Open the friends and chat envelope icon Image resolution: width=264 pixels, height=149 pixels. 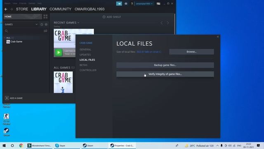coord(126,4)
